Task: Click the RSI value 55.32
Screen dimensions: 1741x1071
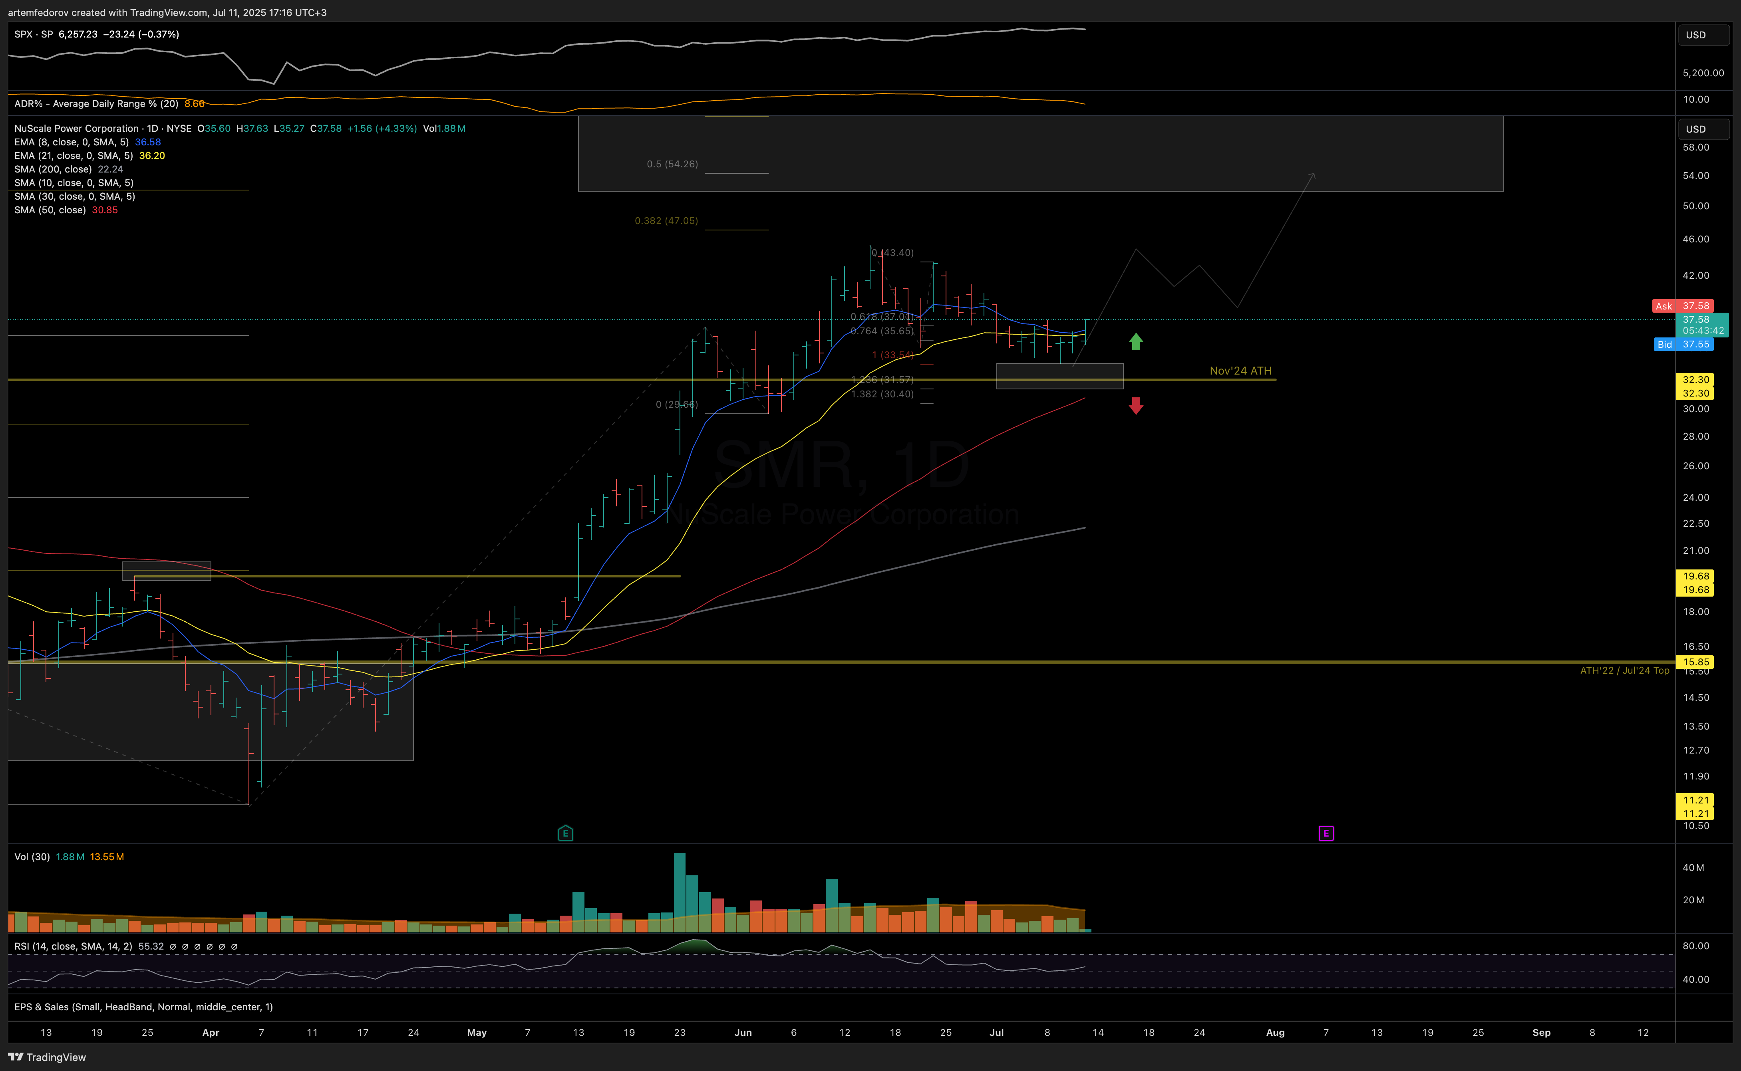Action: tap(151, 946)
